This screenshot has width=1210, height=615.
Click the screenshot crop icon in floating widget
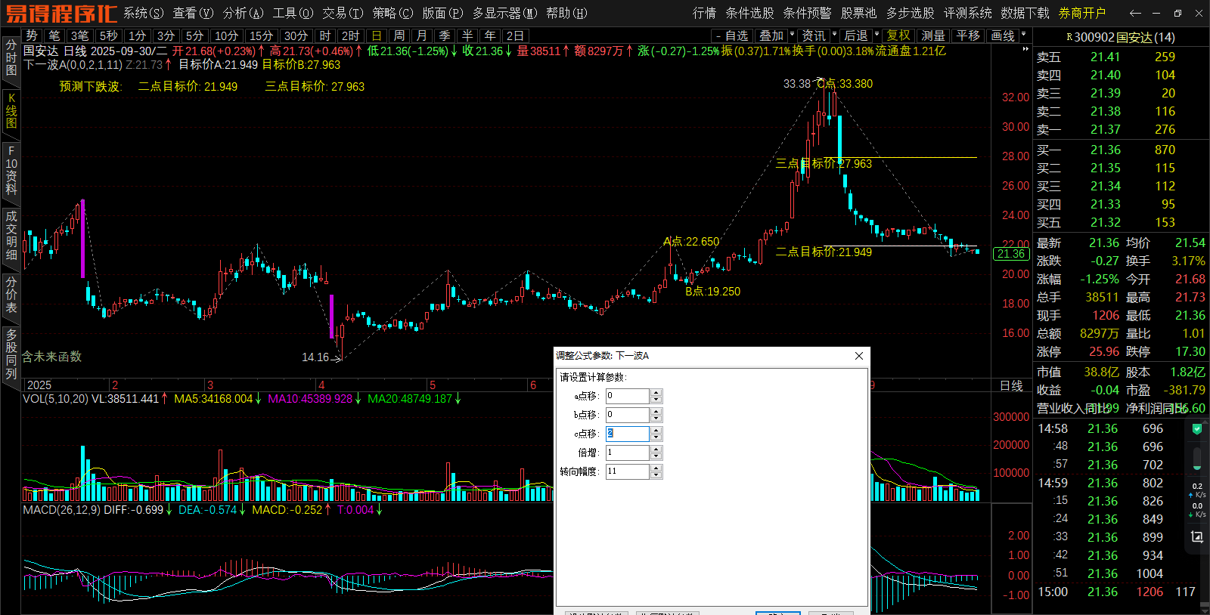[1196, 536]
